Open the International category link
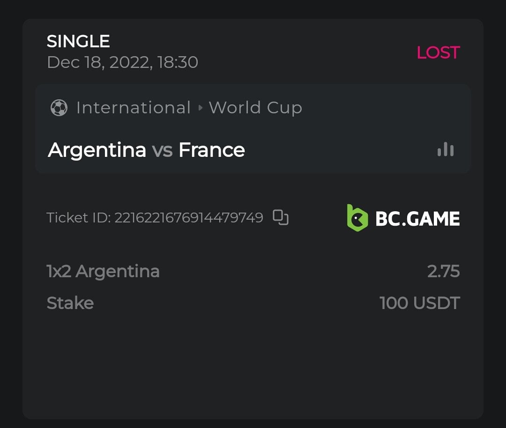The height and width of the screenshot is (428, 506). 134,108
